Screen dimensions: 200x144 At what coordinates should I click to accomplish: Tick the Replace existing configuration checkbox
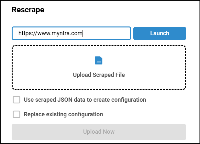coord(17,114)
